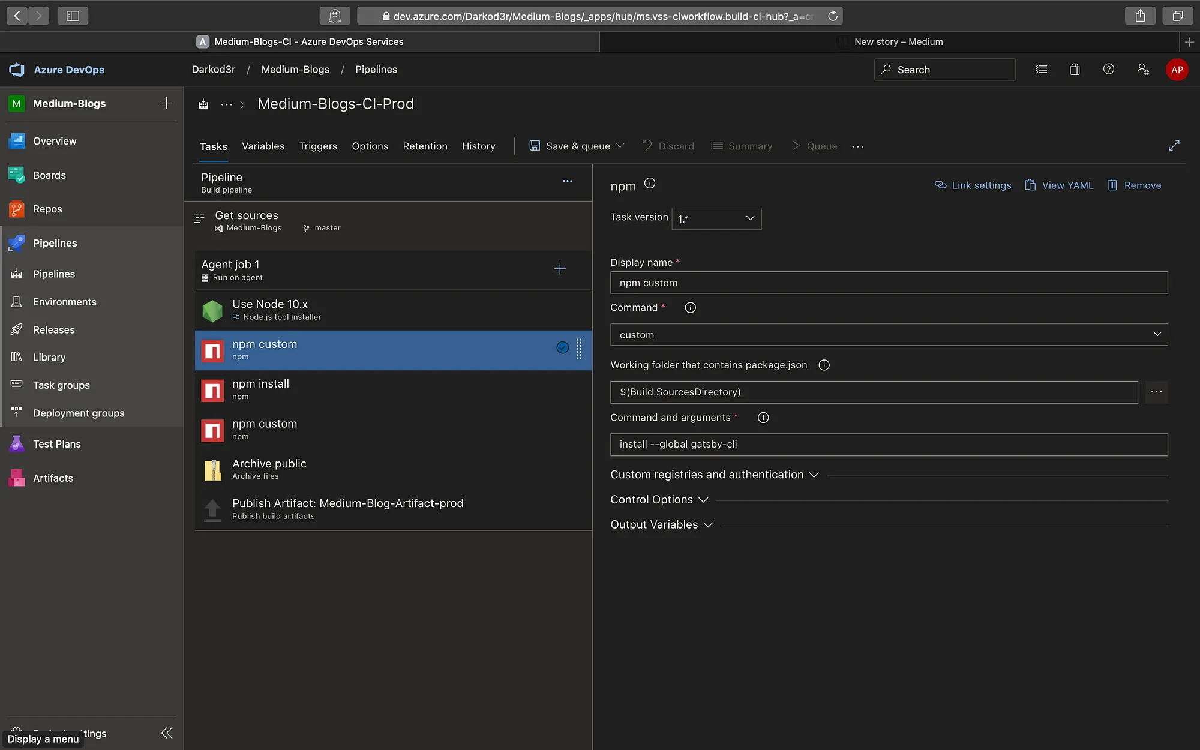
Task: Open the Task version dropdown
Action: tap(716, 218)
